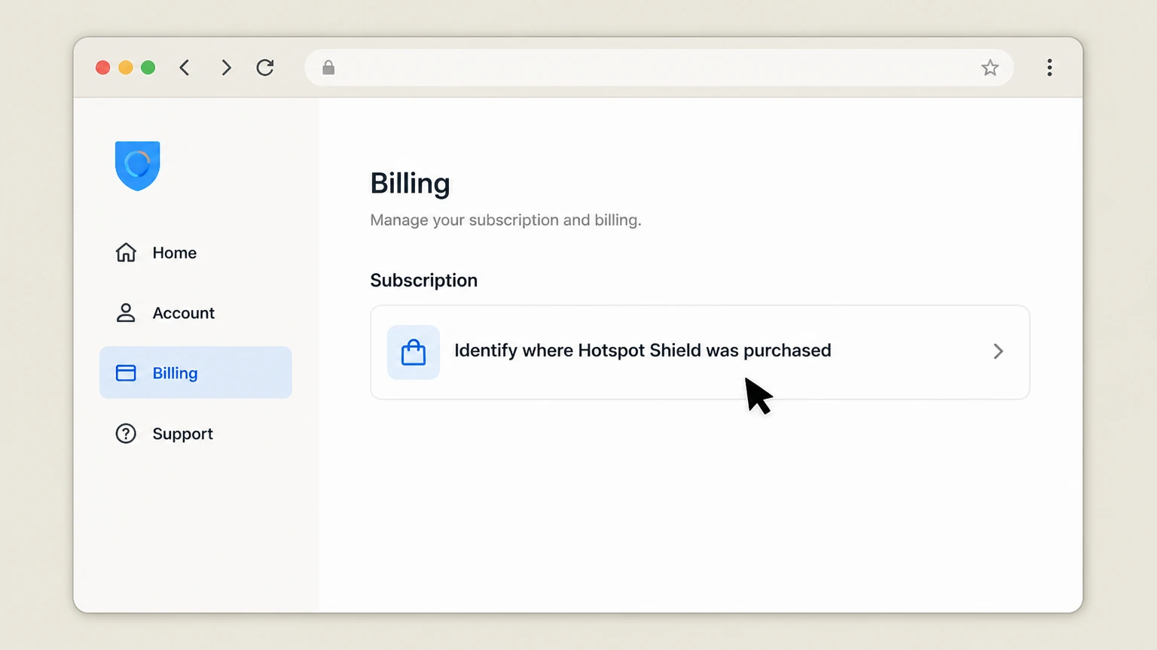Reload the page
Screen dimensions: 1157x650
click(x=265, y=68)
